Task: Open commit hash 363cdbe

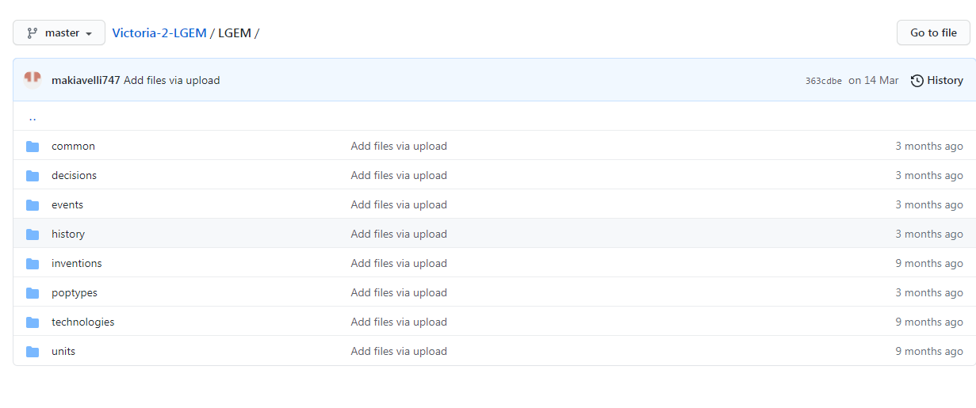Action: click(x=824, y=81)
